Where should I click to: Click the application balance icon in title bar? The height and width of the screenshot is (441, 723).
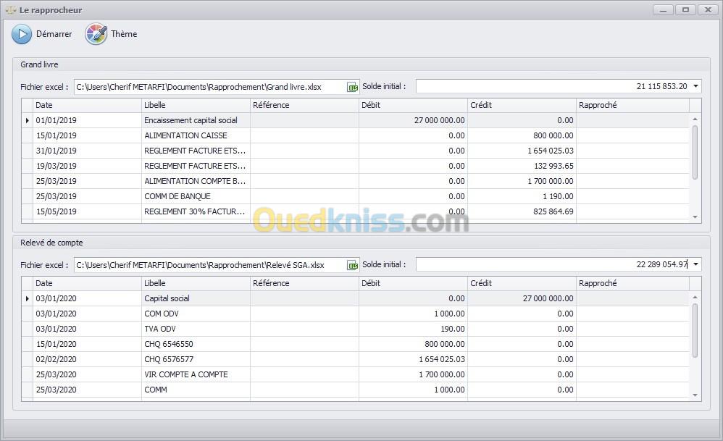11,10
